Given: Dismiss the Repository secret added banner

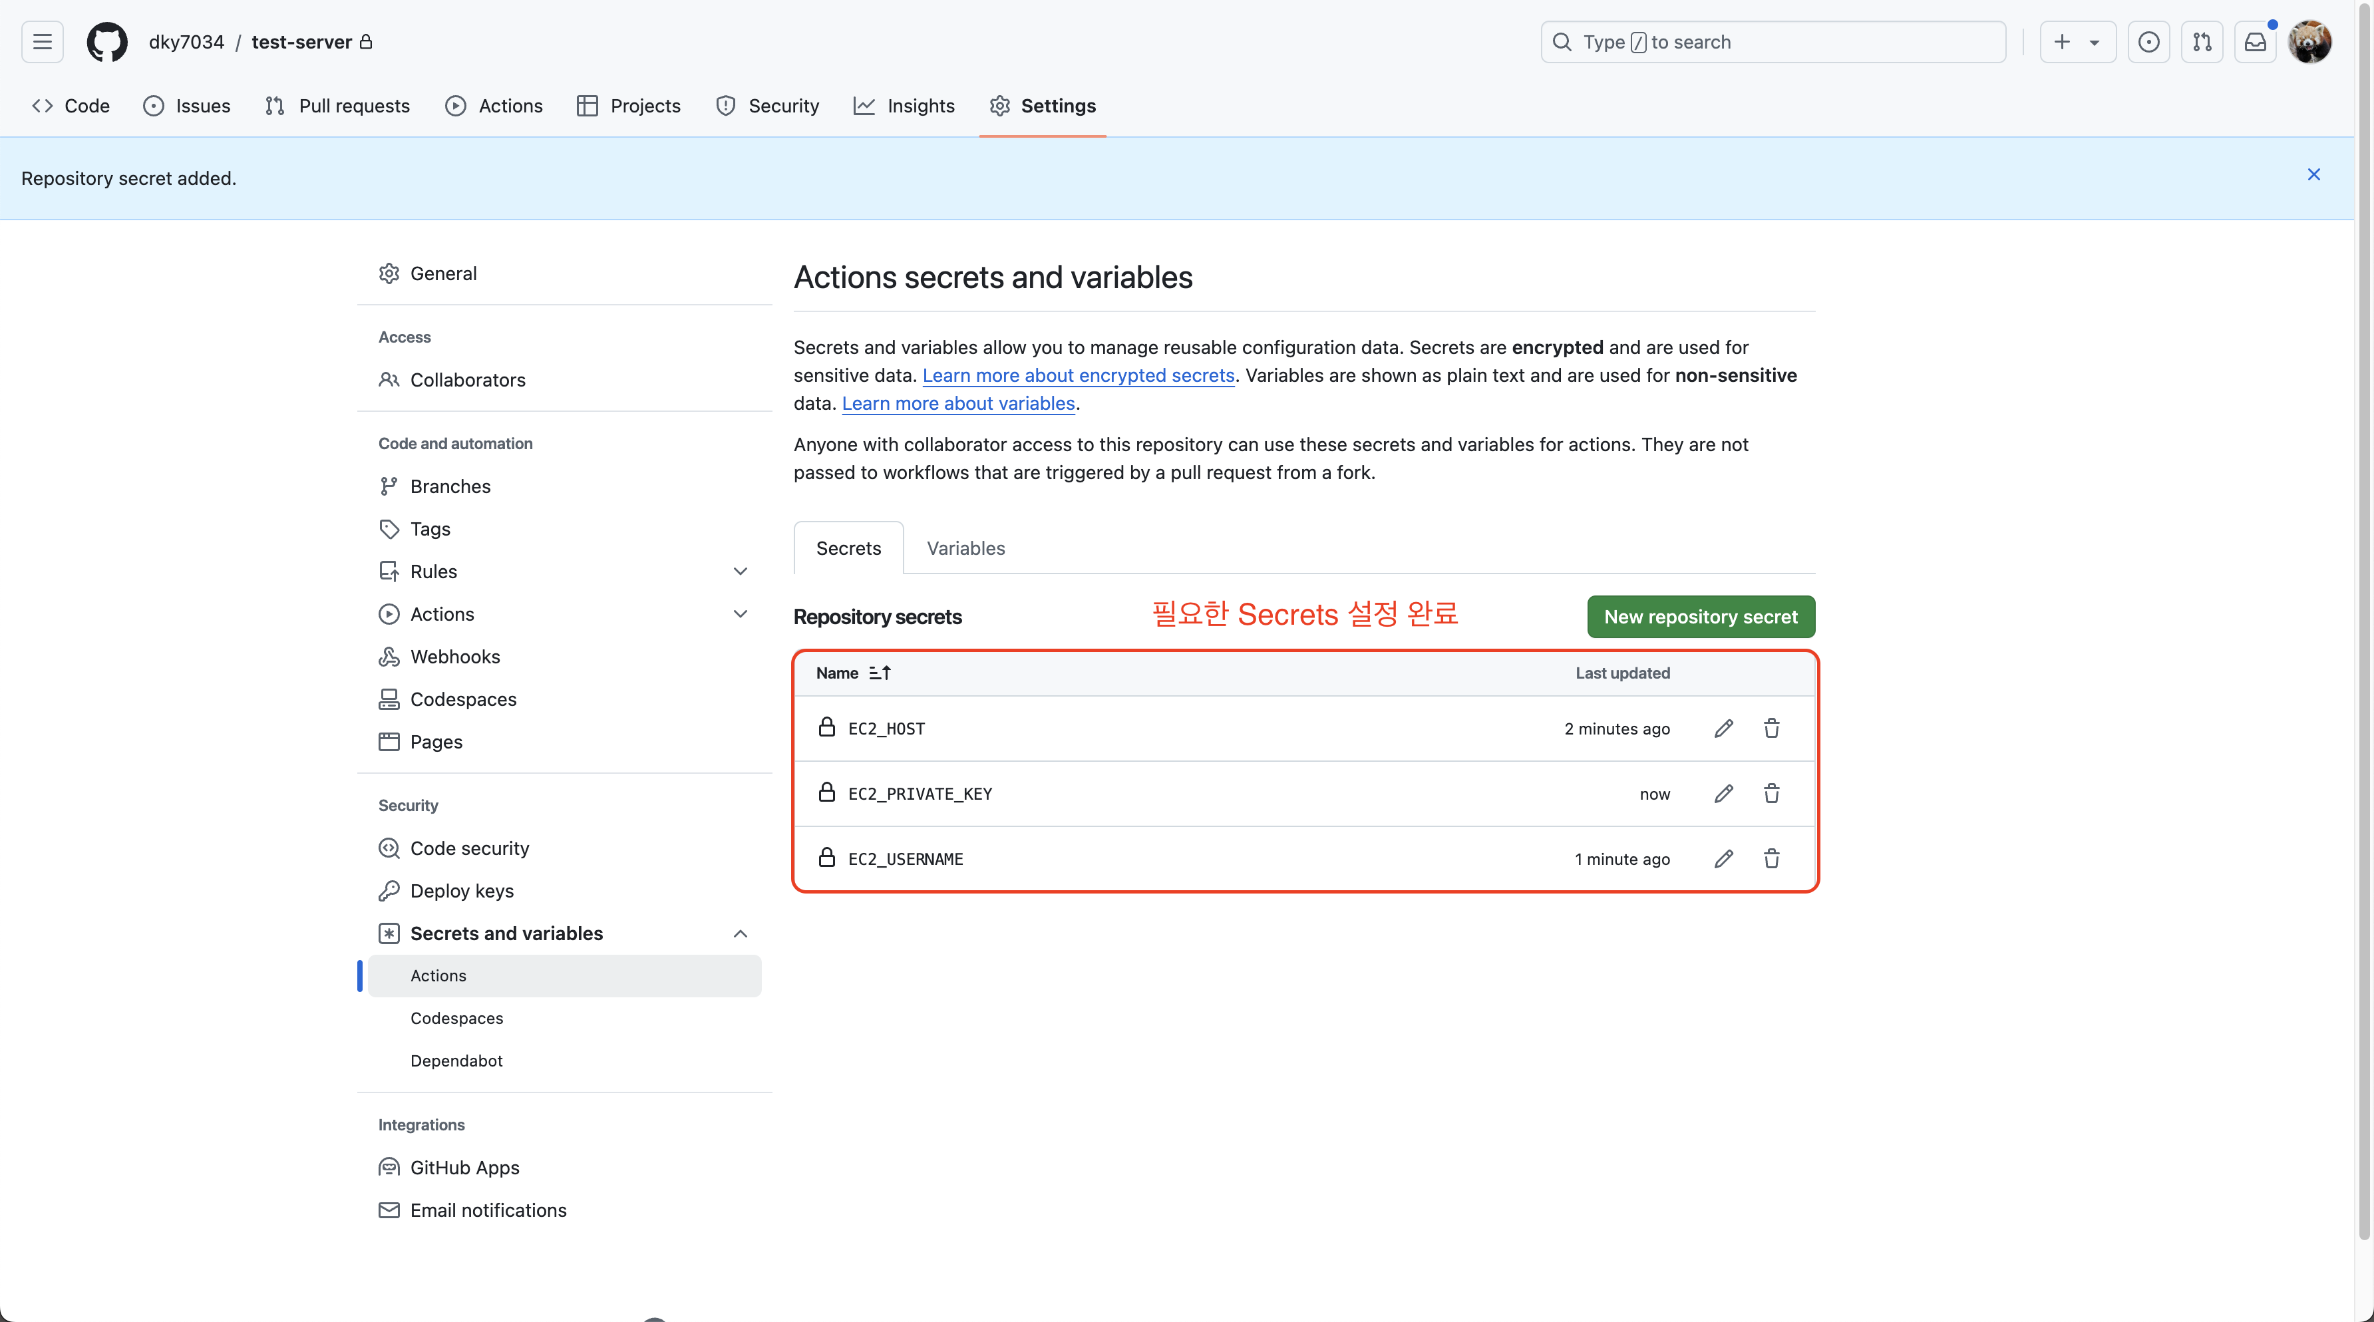Looking at the screenshot, I should [x=2314, y=174].
